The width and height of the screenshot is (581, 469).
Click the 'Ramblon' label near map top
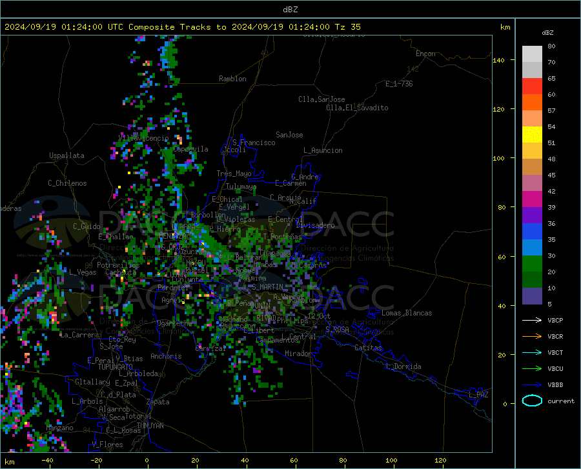point(232,79)
